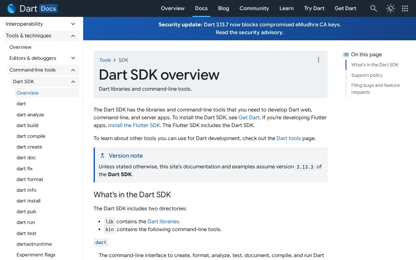This screenshot has height=260, width=416.
Task: Follow the 'Dart tools' page link
Action: click(x=289, y=138)
